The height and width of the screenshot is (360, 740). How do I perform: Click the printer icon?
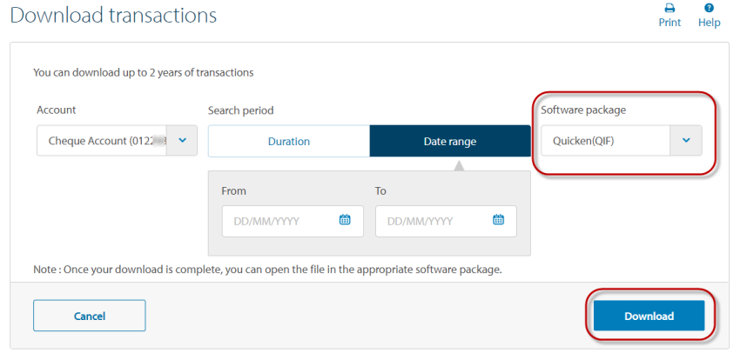669,8
